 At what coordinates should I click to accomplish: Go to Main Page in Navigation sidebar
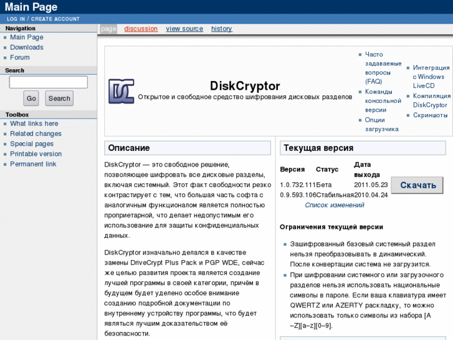pyautogui.click(x=27, y=37)
